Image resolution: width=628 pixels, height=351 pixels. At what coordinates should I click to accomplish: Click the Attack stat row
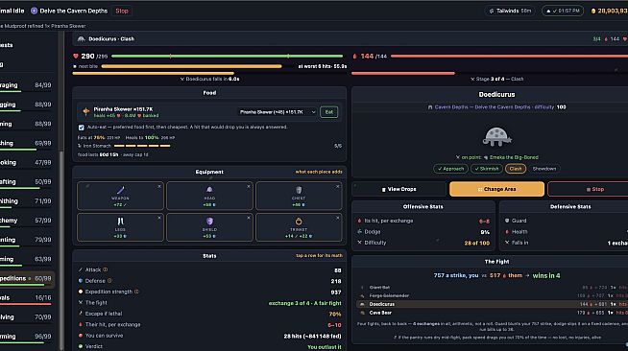coord(209,269)
